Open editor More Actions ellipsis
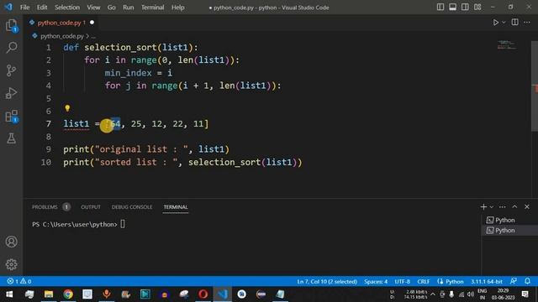 [x=527, y=23]
